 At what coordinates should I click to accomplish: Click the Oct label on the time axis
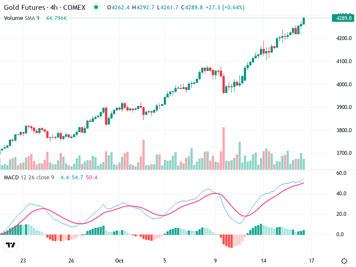click(119, 261)
